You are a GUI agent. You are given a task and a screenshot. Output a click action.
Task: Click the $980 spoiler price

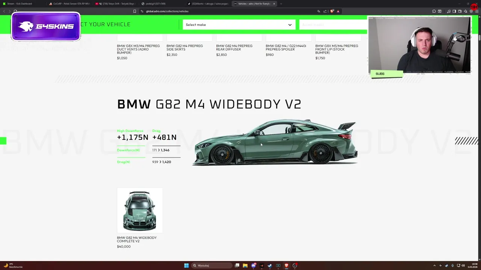coord(269,55)
